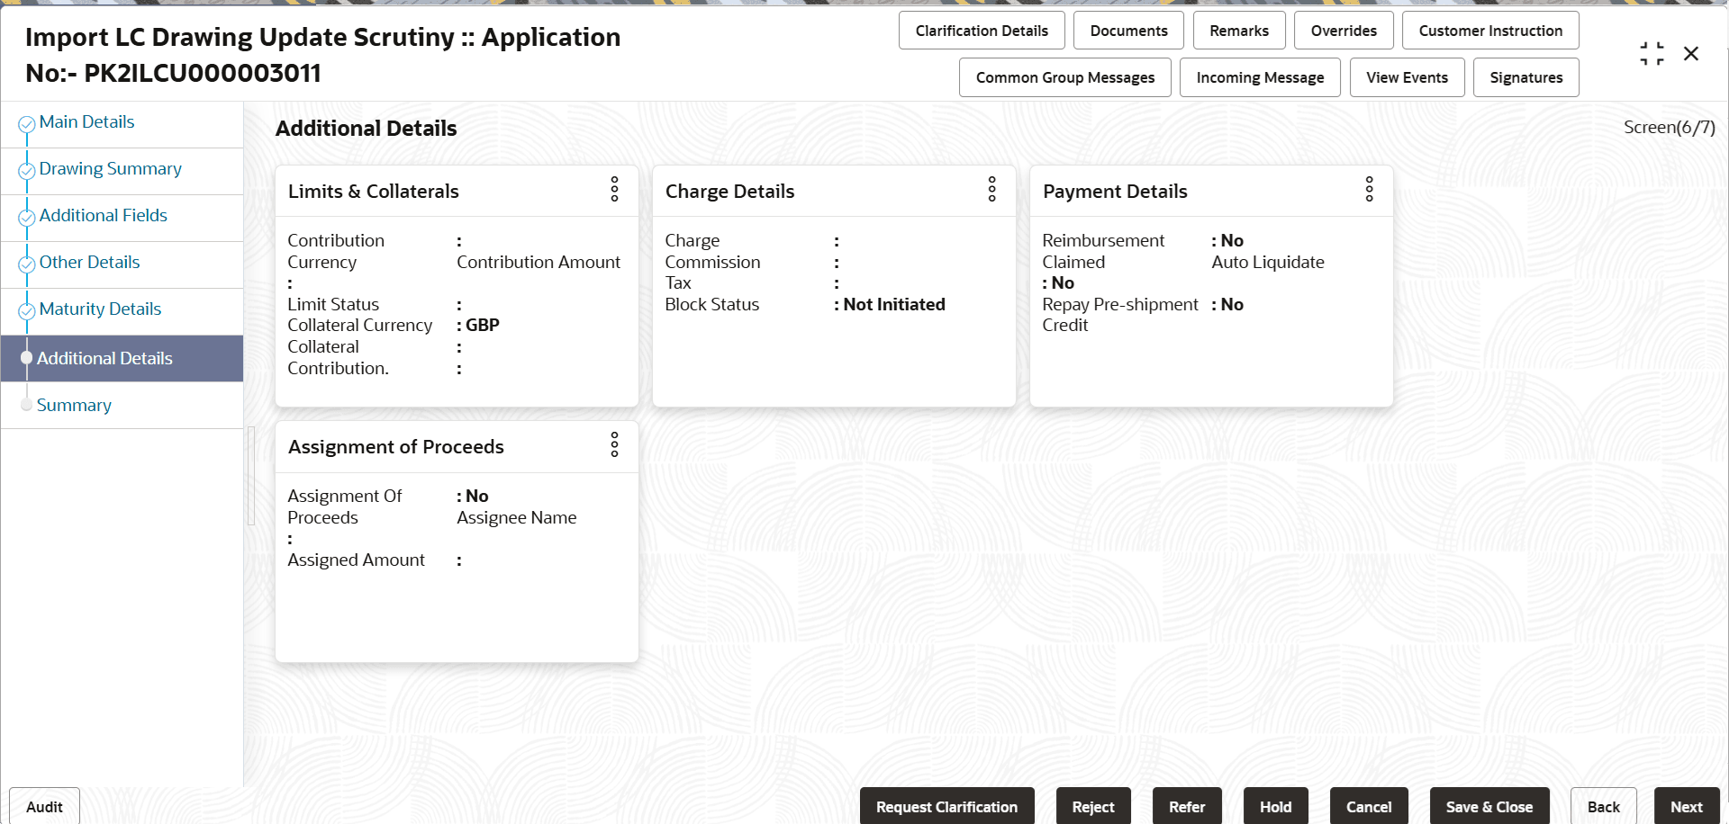Click the Repay Pre-shipment Credit label
1729x824 pixels.
click(1120, 315)
